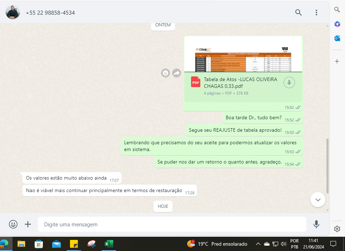Image resolution: width=345 pixels, height=251 pixels.
Task: Click message 'Segue seu REAJUSTE de tabela aprovado!'
Action: click(x=235, y=130)
